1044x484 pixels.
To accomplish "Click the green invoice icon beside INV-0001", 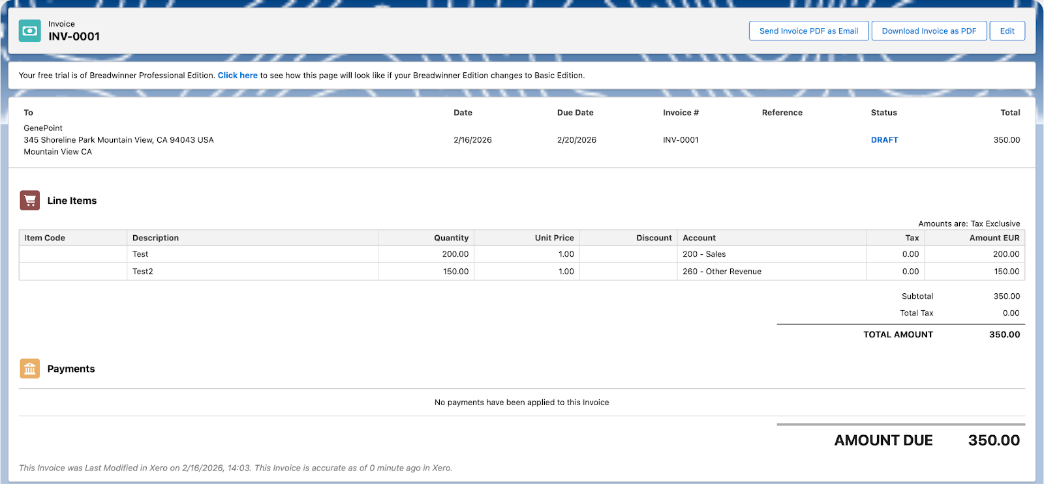I will click(x=29, y=31).
